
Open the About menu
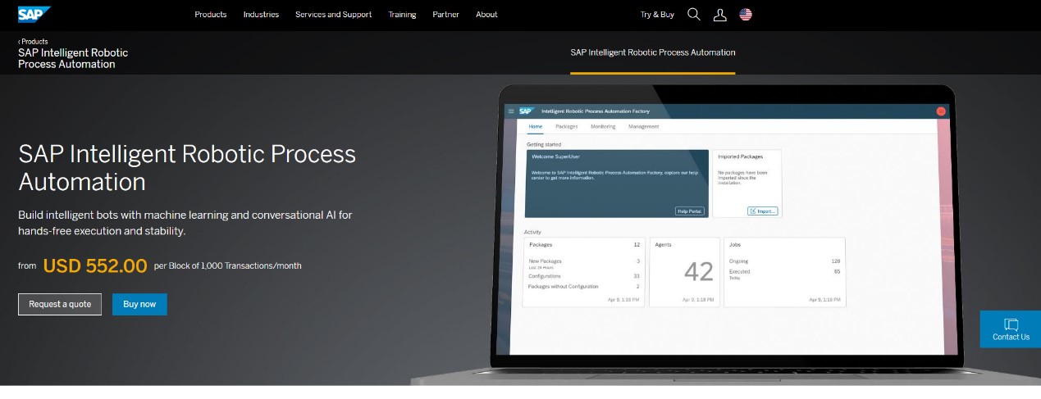[x=486, y=15]
